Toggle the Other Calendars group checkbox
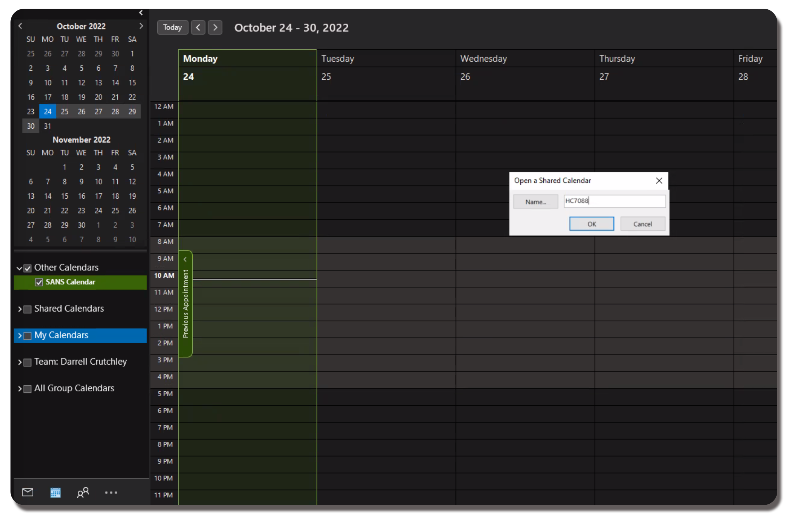795x520 pixels. click(x=28, y=268)
